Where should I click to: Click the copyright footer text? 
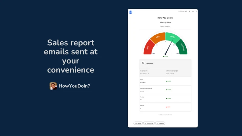[165, 115]
